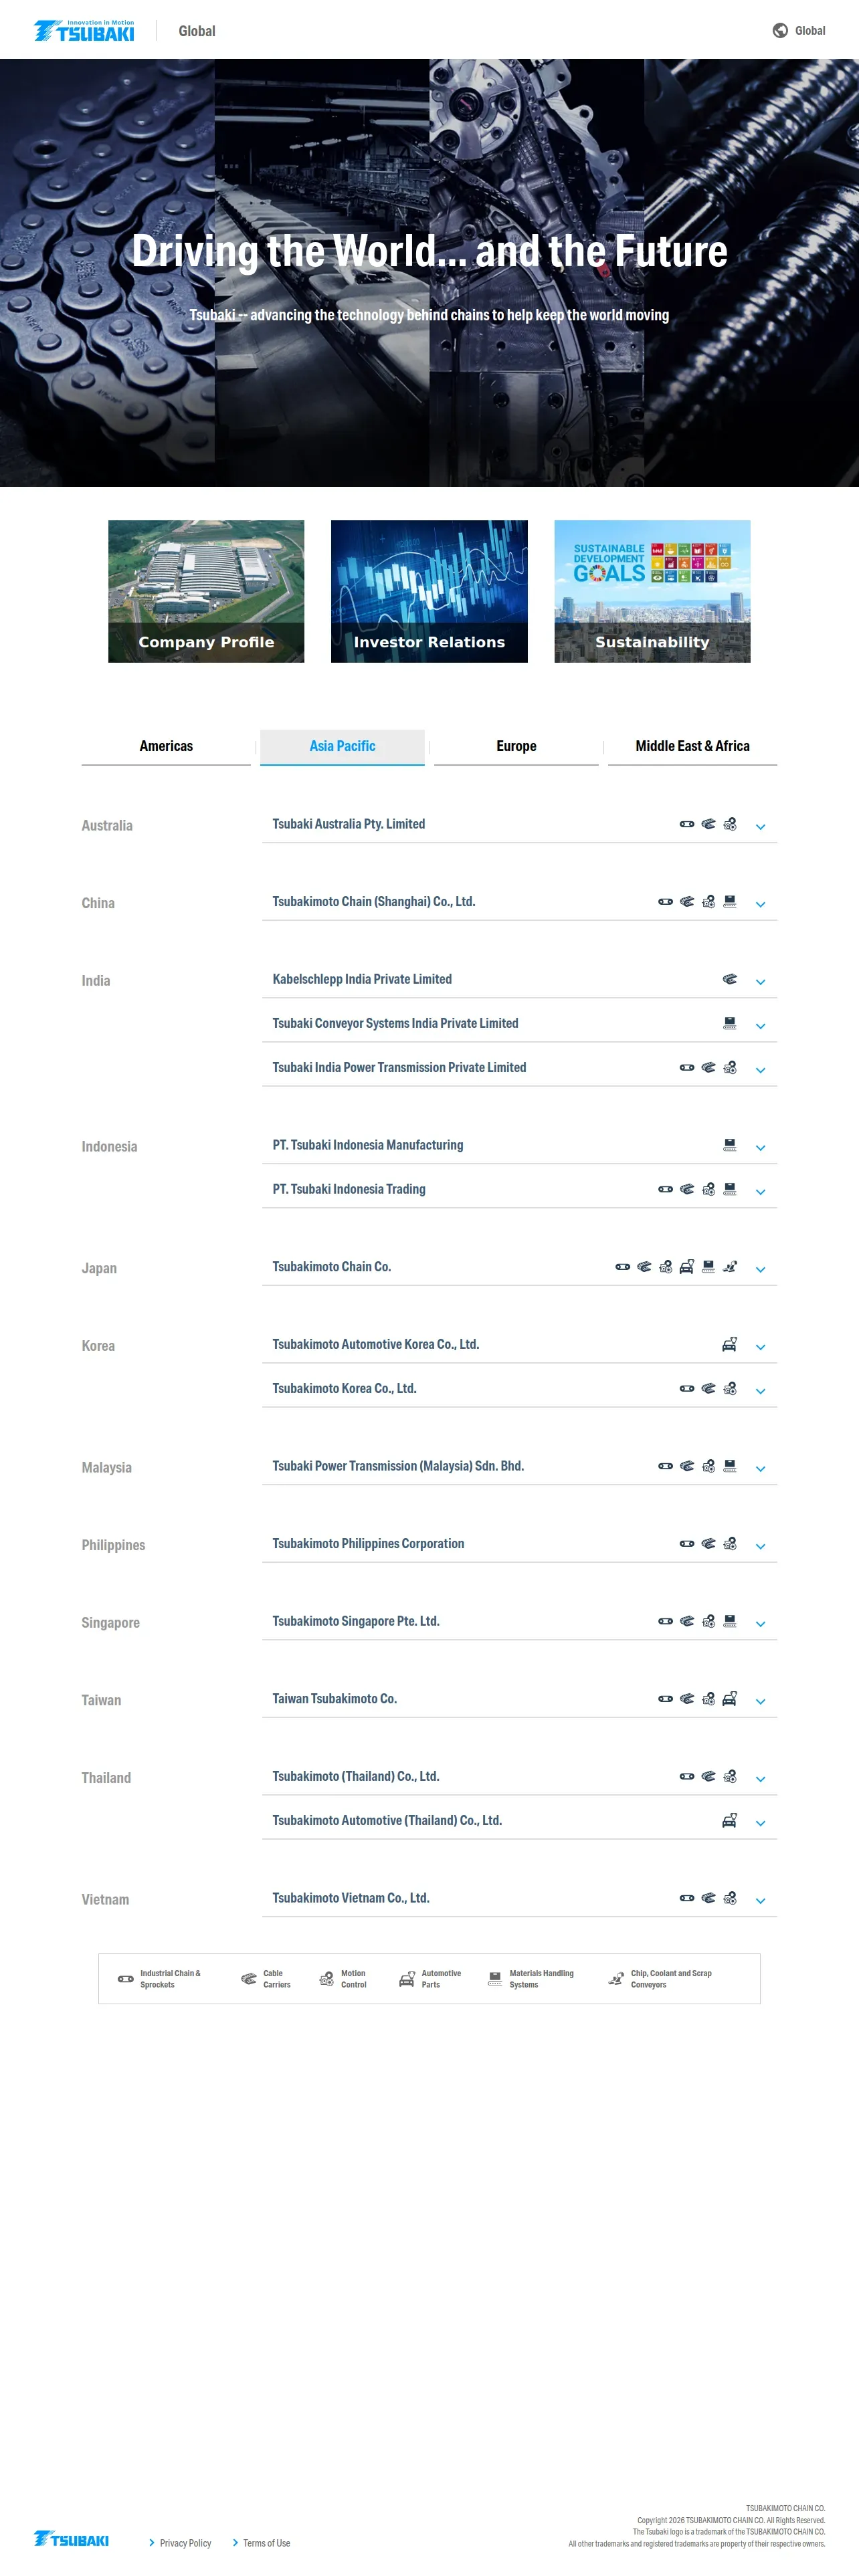Click the automotive icon in the Tsubakimoto Automotive Korea row
This screenshot has width=859, height=2576.
(730, 1344)
